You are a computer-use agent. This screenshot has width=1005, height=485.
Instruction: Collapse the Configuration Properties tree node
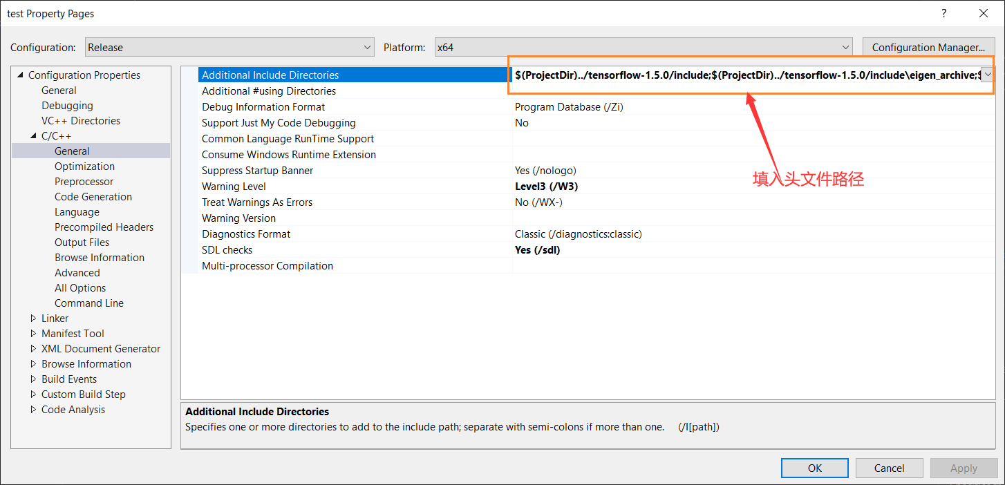click(21, 75)
